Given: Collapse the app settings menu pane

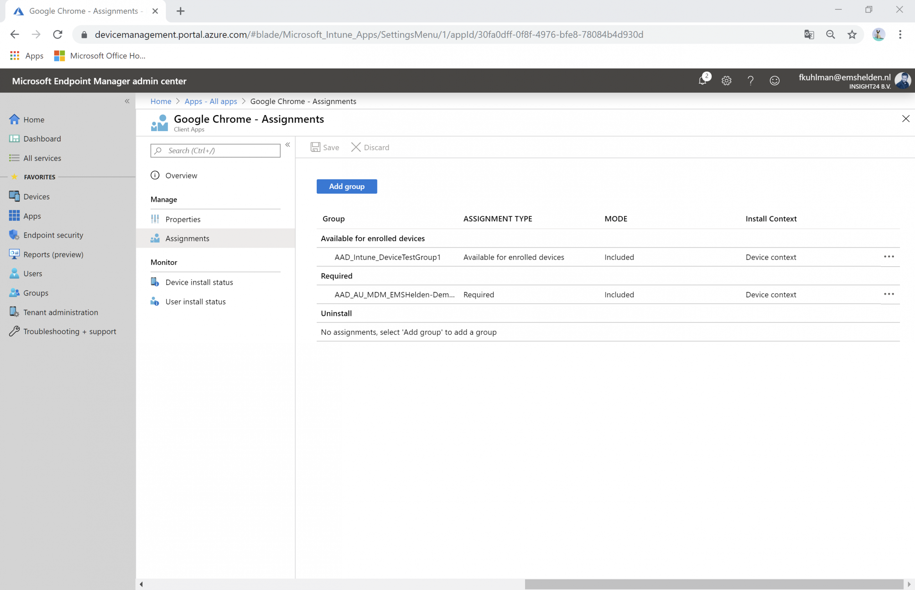Looking at the screenshot, I should point(288,145).
